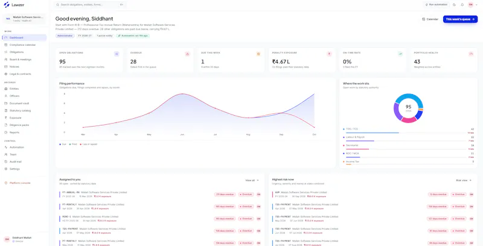Open Board & meetings menu item
The width and height of the screenshot is (483, 246).
24,59
